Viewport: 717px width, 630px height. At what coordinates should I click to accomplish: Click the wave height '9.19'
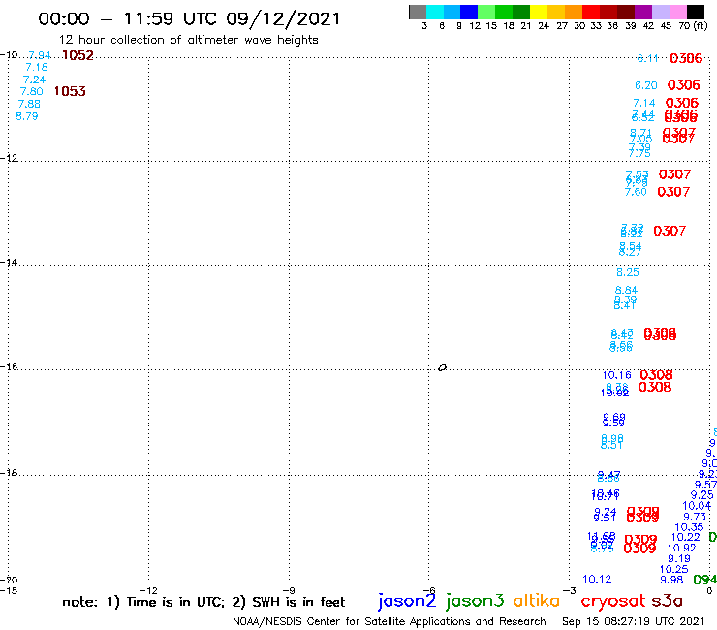679,558
